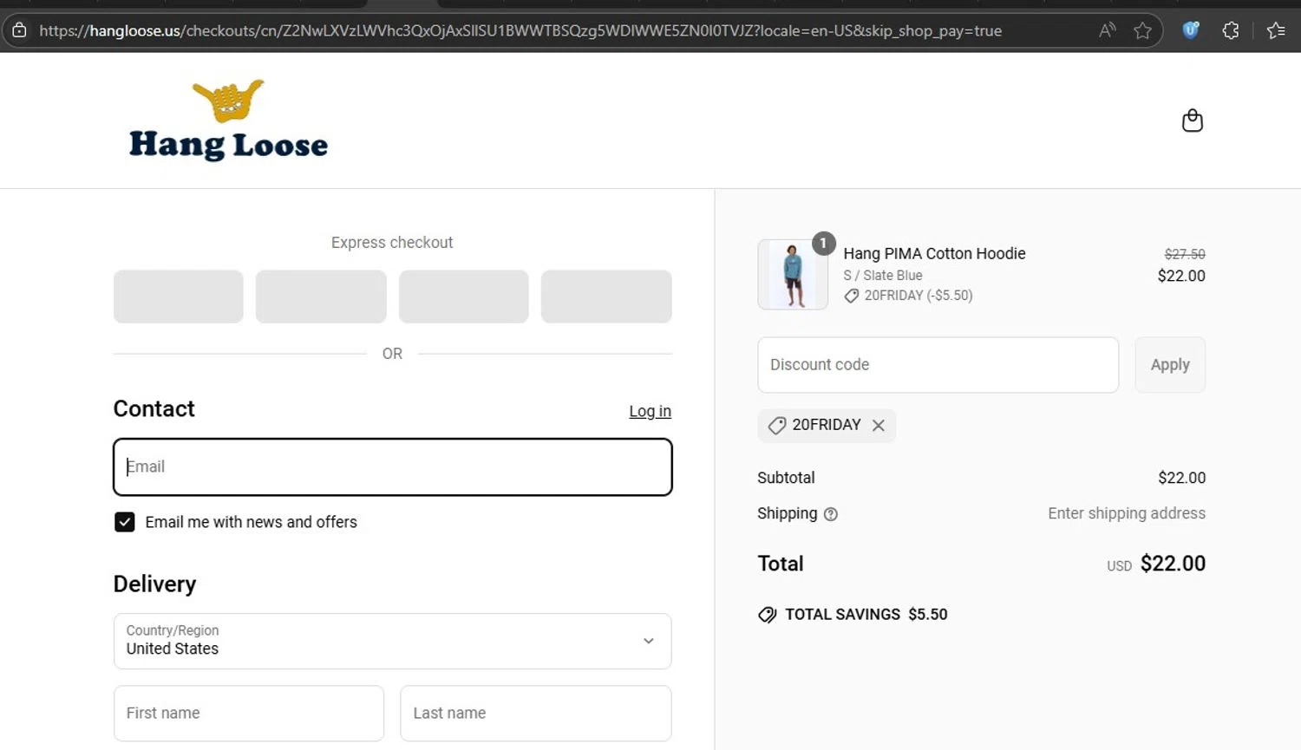Click the third express checkout button
This screenshot has height=750, width=1301.
tap(463, 297)
